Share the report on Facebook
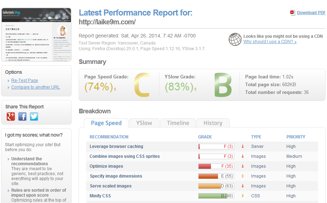The height and width of the screenshot is (203, 327). click(x=22, y=117)
